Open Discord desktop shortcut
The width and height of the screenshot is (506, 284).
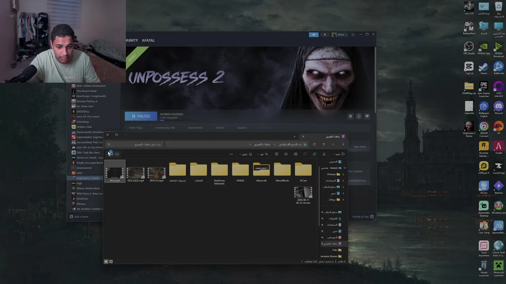point(498,108)
